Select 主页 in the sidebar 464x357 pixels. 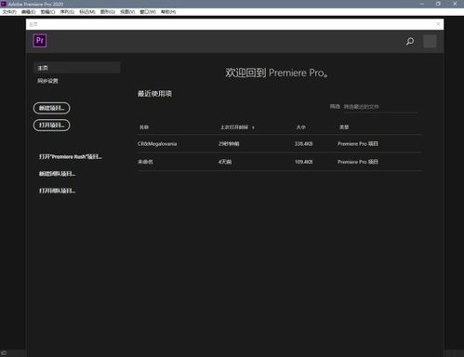point(76,68)
